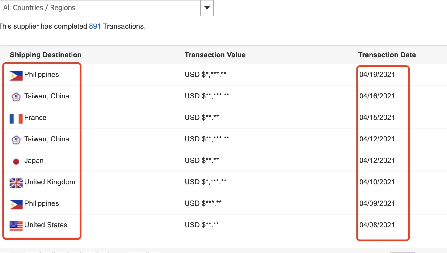
Task: Click the Japan destination label
Action: point(34,161)
